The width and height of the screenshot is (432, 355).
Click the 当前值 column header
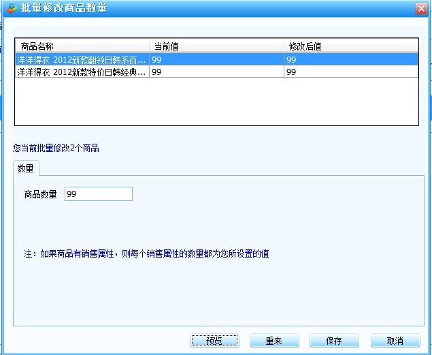tap(216, 46)
